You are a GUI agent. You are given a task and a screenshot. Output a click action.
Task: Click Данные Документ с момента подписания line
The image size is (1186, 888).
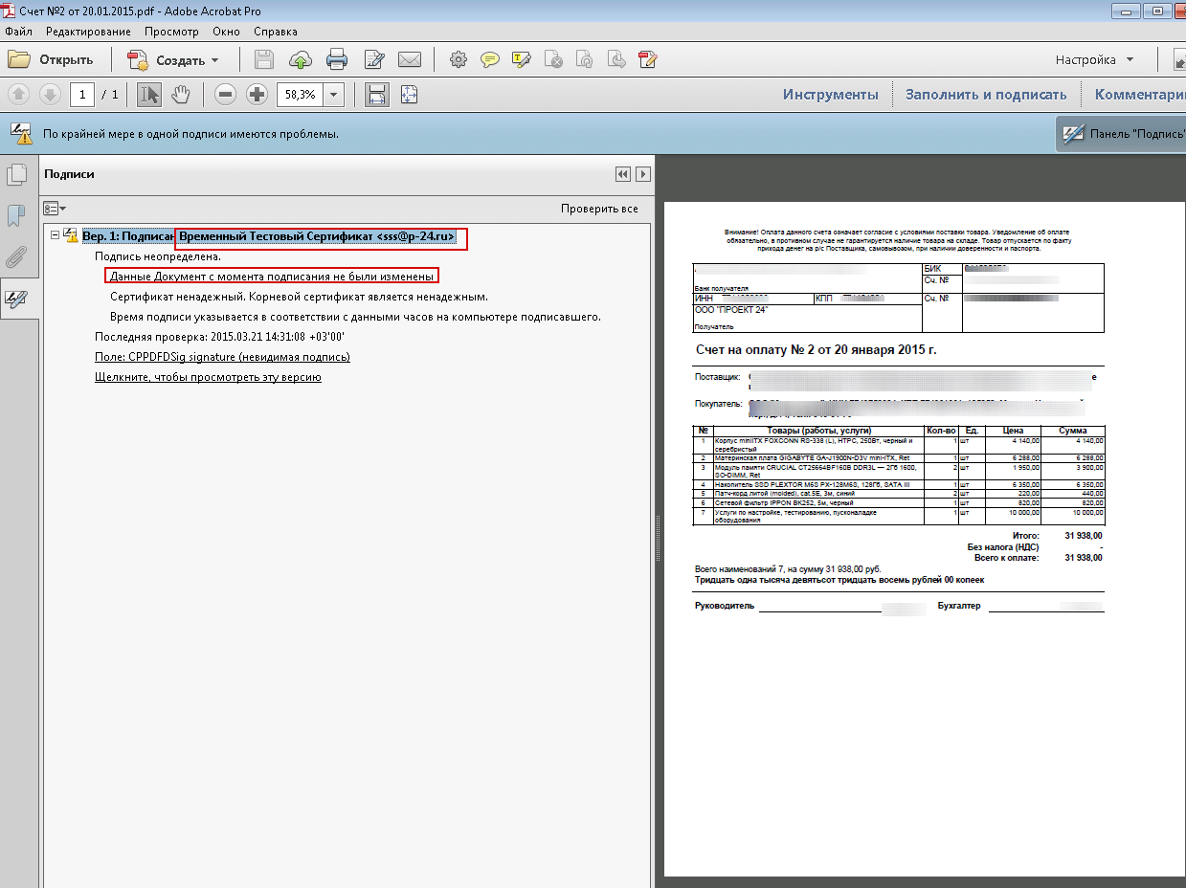(272, 276)
